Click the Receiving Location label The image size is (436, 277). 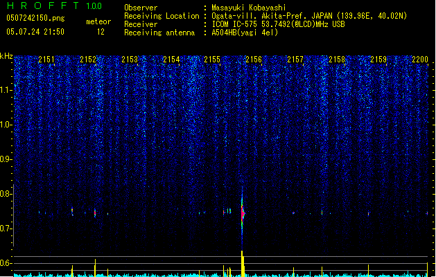point(162,16)
